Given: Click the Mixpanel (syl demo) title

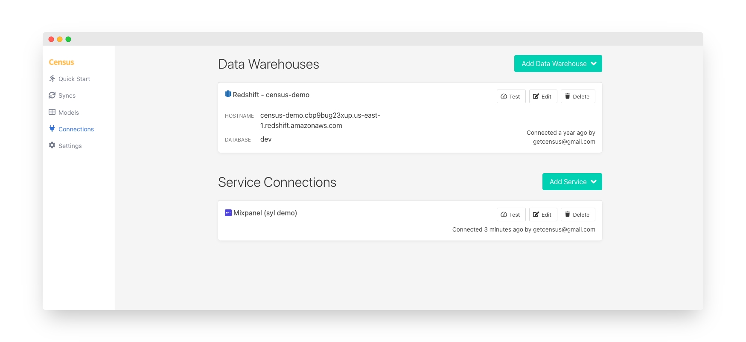Looking at the screenshot, I should click(x=265, y=213).
